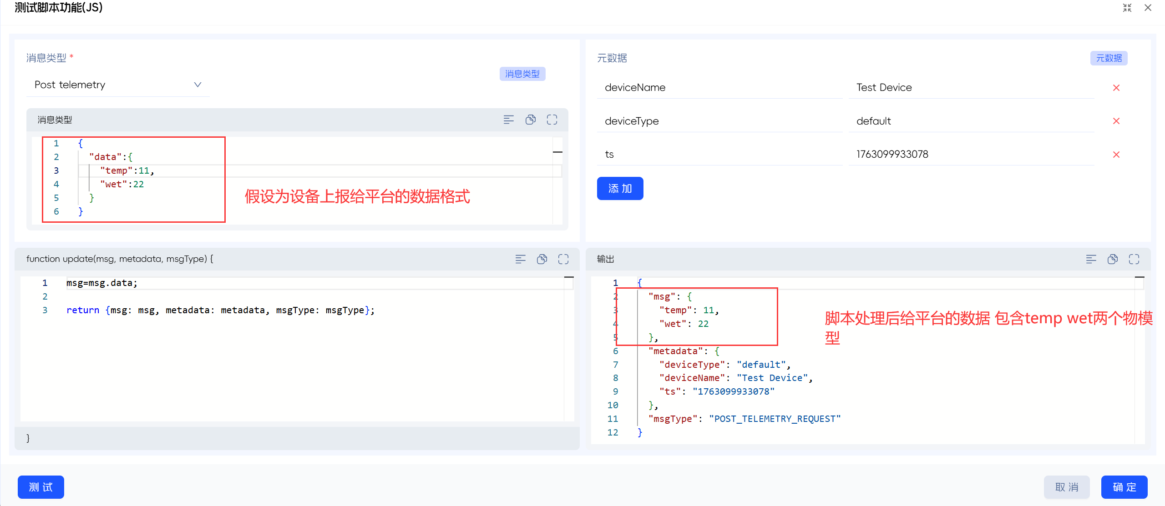Format code in message type editor
The width and height of the screenshot is (1165, 506).
(x=508, y=120)
